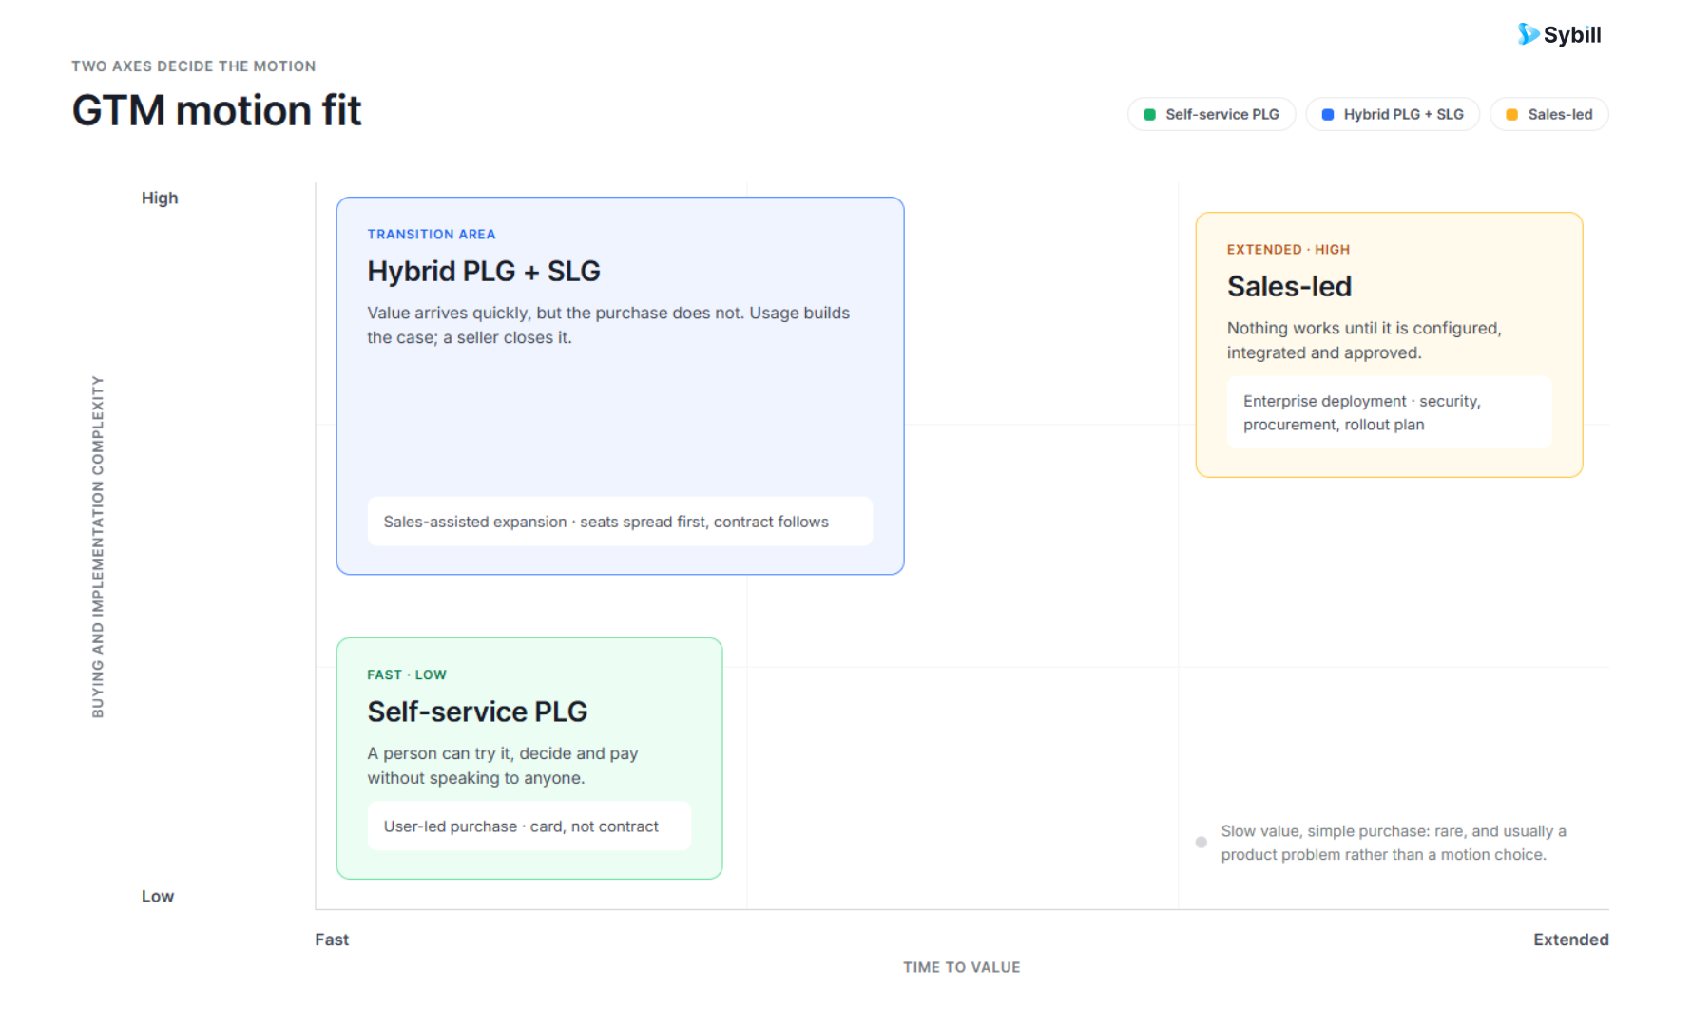Viewport: 1692px width, 1026px height.
Task: Click the TIME TO VALUE axis label
Action: pos(962,967)
